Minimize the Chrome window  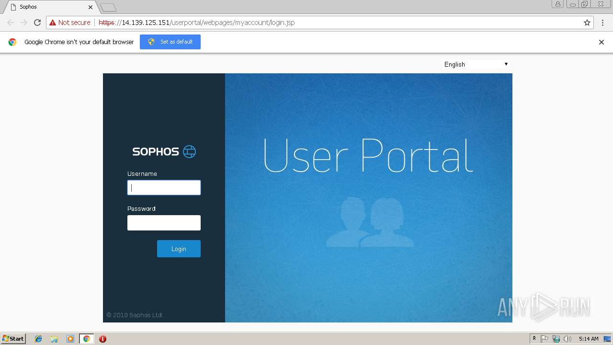tap(572, 4)
